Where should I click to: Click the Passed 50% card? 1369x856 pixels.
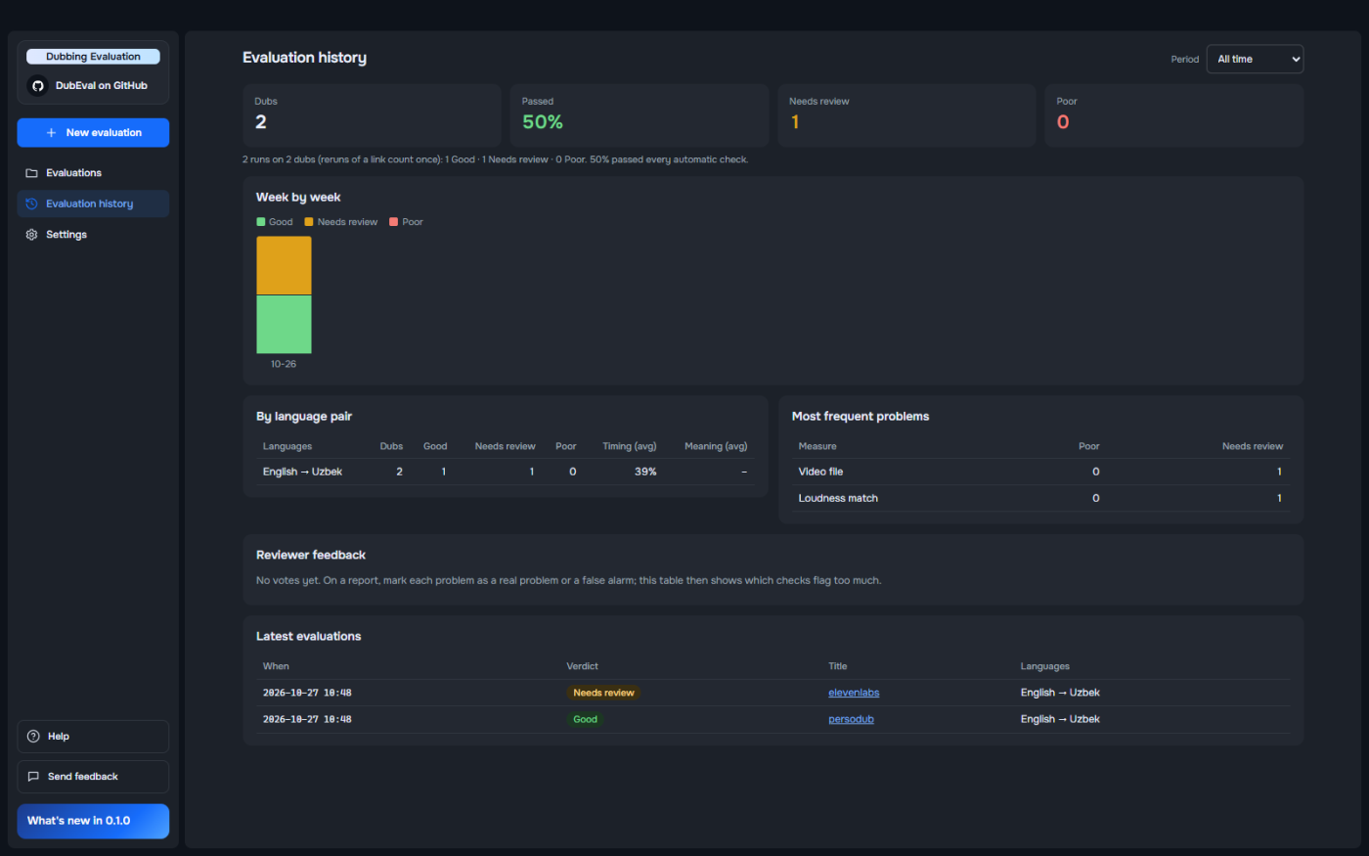640,115
